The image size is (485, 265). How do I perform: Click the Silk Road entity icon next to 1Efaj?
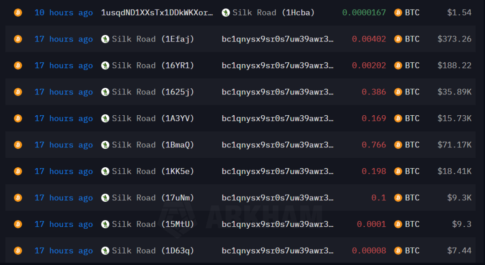pyautogui.click(x=105, y=39)
